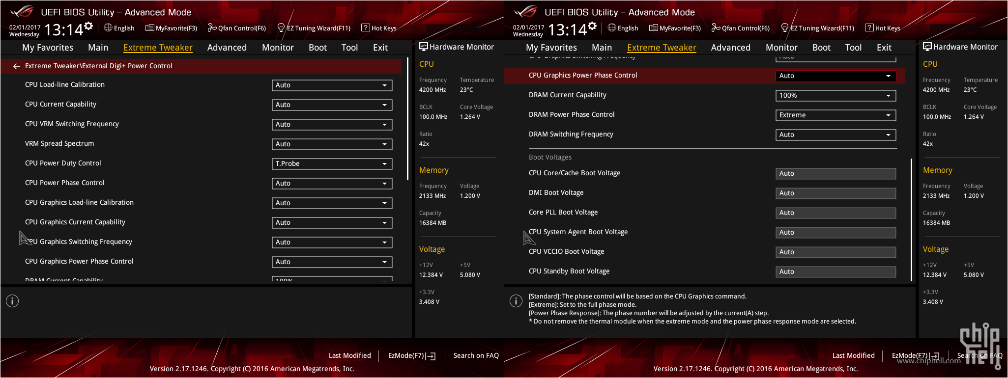The image size is (1008, 378).
Task: Click CPU System Agent Boot Voltage field
Action: (x=836, y=232)
